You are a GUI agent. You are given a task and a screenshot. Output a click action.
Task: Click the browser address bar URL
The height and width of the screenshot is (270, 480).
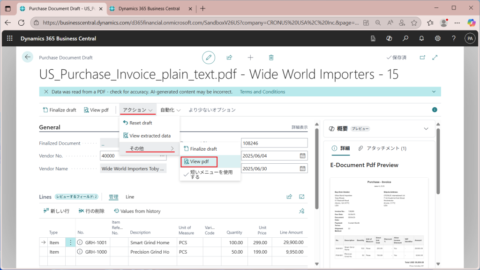tap(201, 22)
